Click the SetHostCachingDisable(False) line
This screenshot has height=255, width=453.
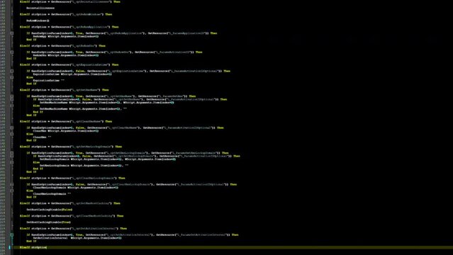click(50, 210)
